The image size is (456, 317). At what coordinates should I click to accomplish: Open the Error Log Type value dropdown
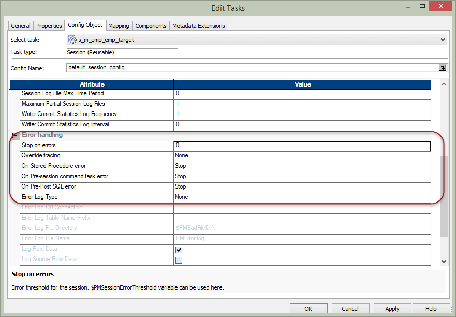pyautogui.click(x=302, y=197)
